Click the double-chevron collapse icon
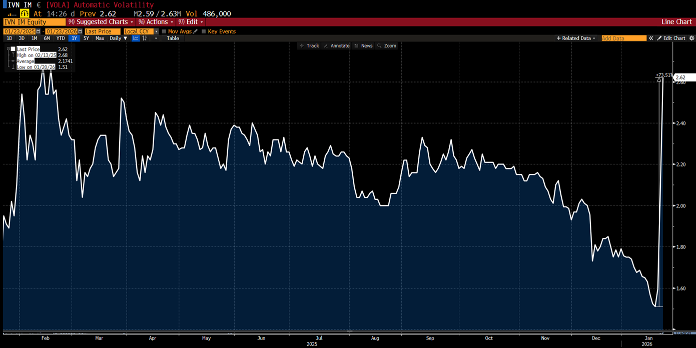This screenshot has height=348, width=696. point(651,38)
